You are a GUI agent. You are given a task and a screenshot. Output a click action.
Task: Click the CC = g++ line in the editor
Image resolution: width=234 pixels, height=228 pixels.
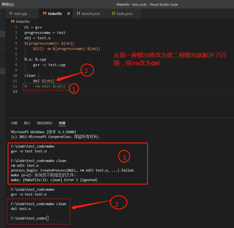[x=32, y=27]
